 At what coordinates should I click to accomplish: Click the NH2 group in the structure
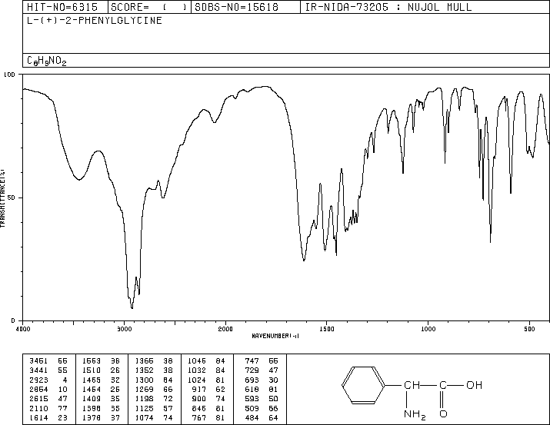coord(415,414)
